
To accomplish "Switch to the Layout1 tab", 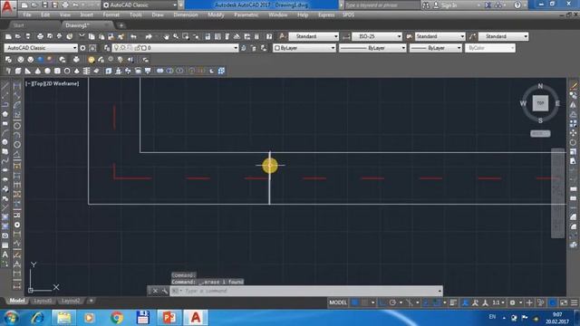I will (x=43, y=301).
